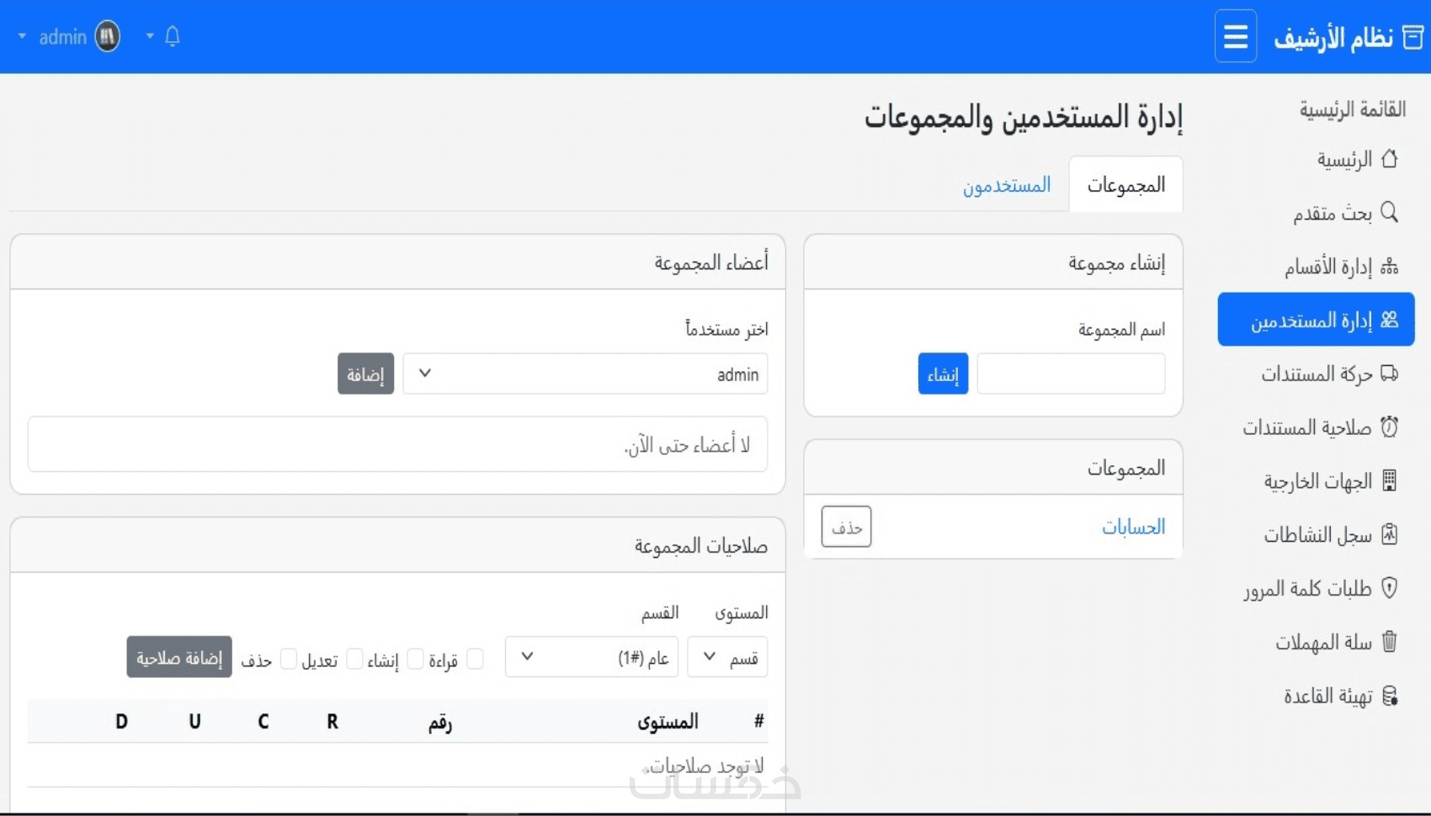
Task: Enable the تعديل permission checkbox
Action: (354, 659)
